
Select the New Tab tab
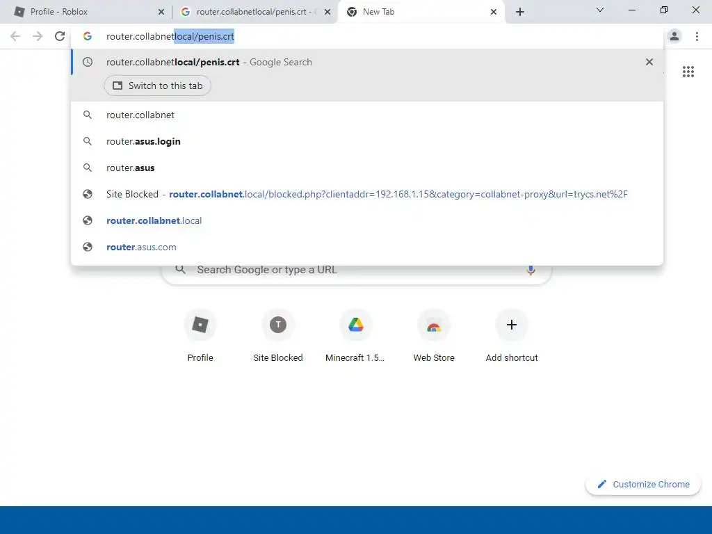421,12
